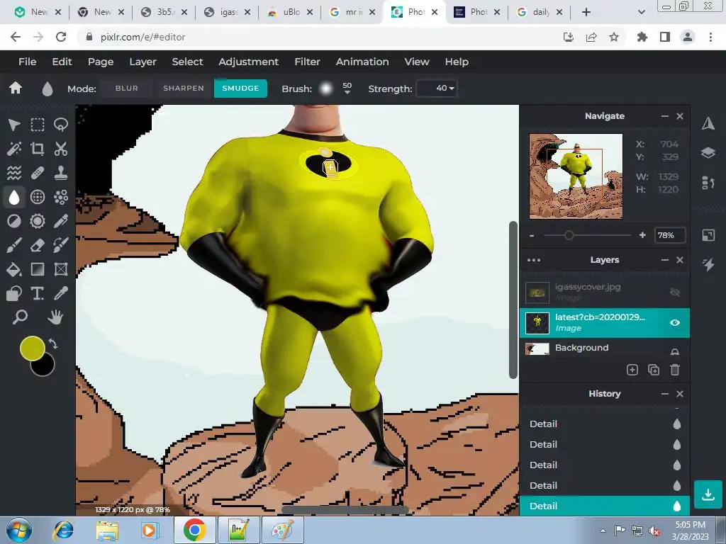Screen dimensions: 726x544
Task: Select the Heal bandage tool
Action: tap(38, 173)
